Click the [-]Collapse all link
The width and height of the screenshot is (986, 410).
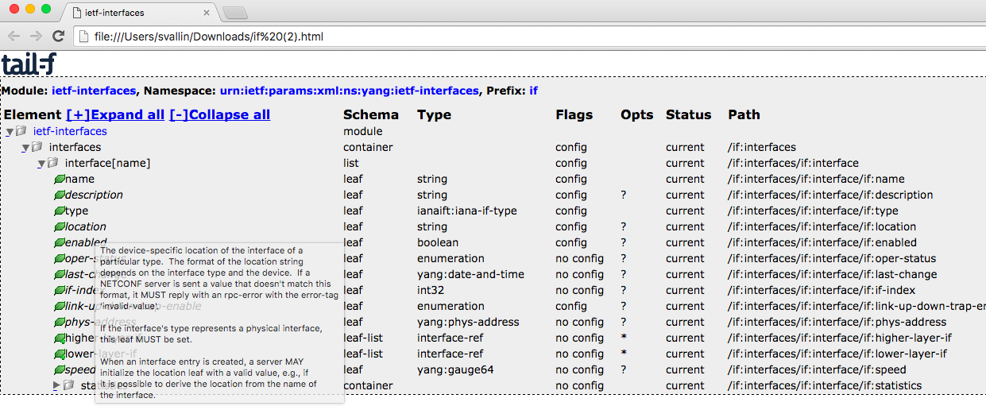point(219,114)
